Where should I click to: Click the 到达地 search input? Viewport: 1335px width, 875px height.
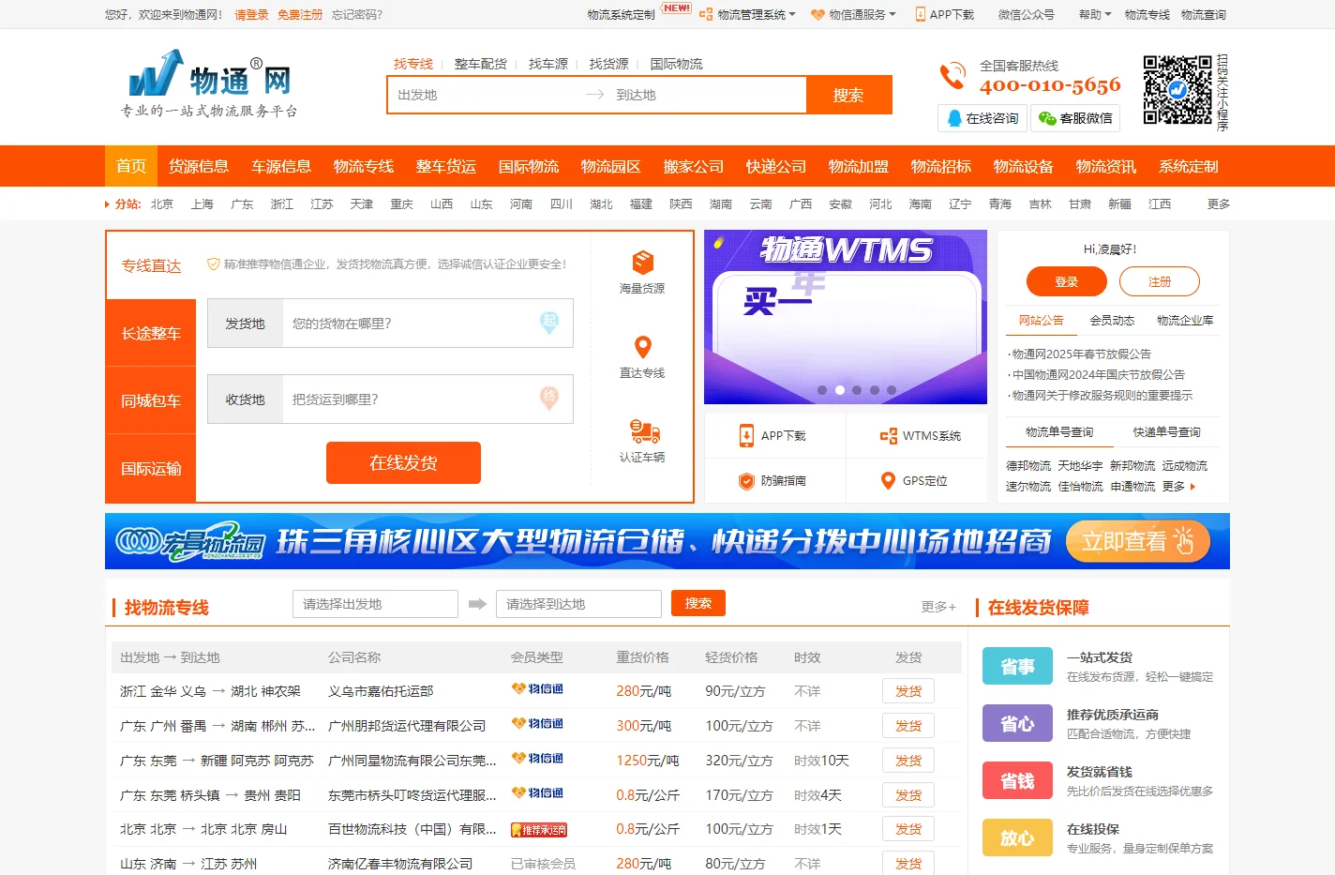coord(708,95)
